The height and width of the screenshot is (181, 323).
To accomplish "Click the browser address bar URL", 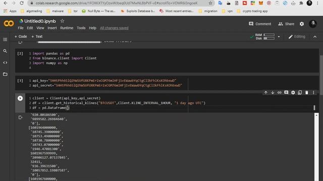I will 117,3.
